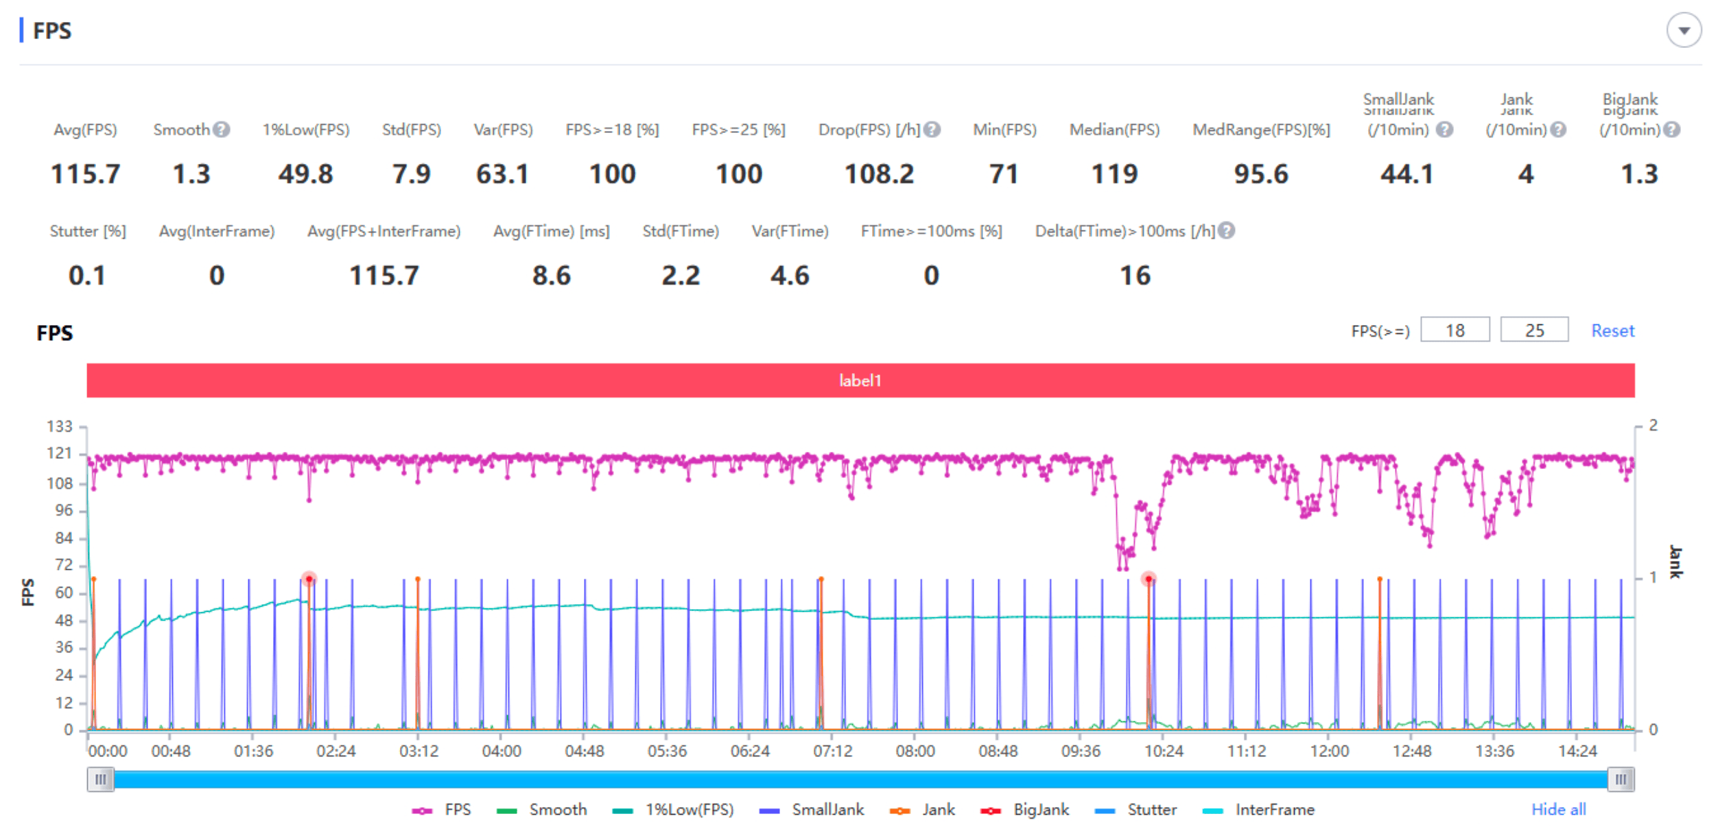Viewport: 1718px width, 827px height.
Task: Click the left handle of time range slider
Action: coord(101,779)
